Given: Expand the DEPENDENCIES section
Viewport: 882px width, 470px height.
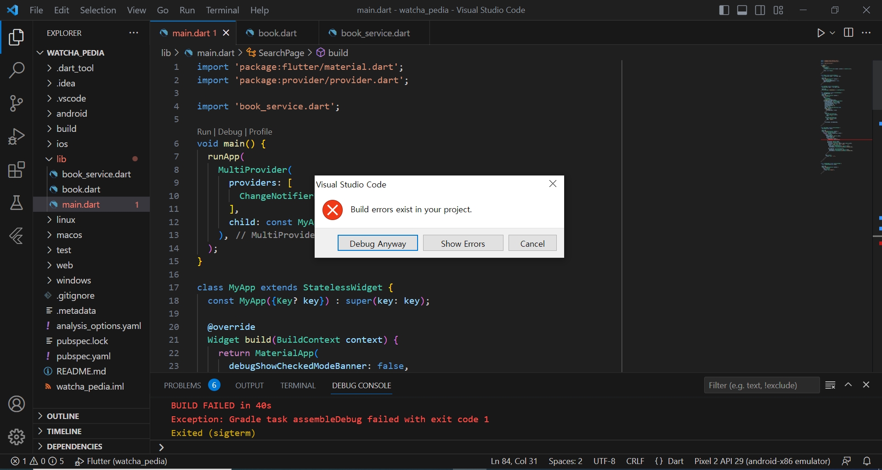Looking at the screenshot, I should click(91, 447).
